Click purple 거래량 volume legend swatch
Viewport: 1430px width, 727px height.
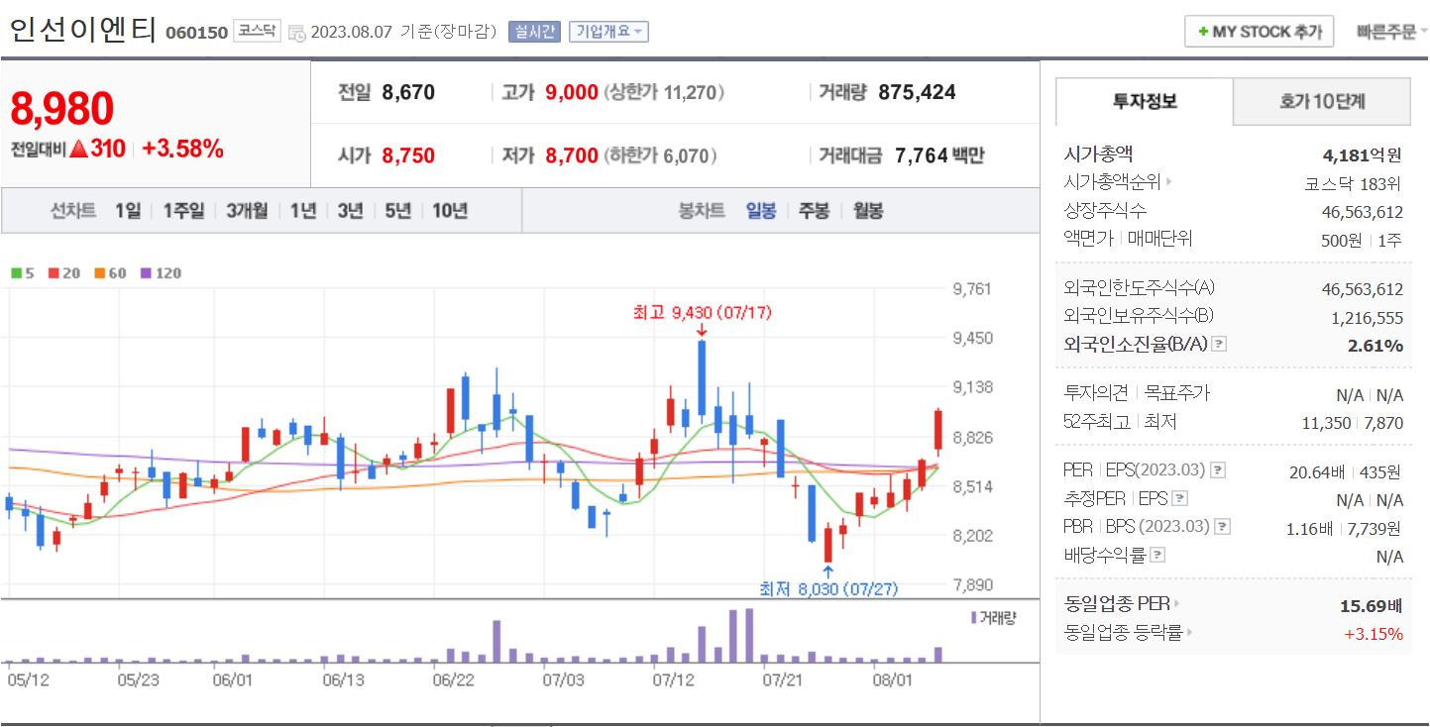pyautogui.click(x=974, y=617)
